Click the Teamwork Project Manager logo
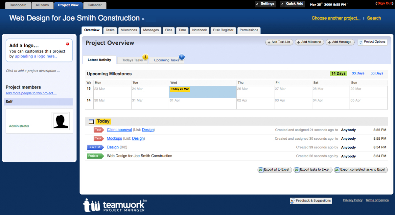395x215 pixels. coord(115,205)
